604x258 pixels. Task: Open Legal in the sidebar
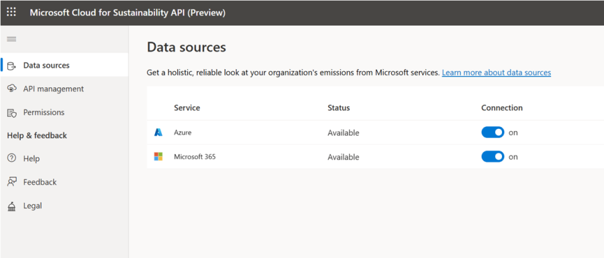pyautogui.click(x=64, y=206)
